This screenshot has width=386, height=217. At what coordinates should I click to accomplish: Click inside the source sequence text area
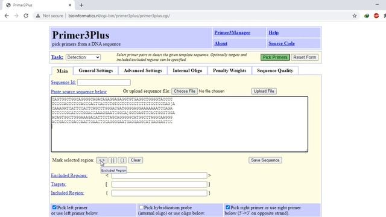[x=180, y=124]
